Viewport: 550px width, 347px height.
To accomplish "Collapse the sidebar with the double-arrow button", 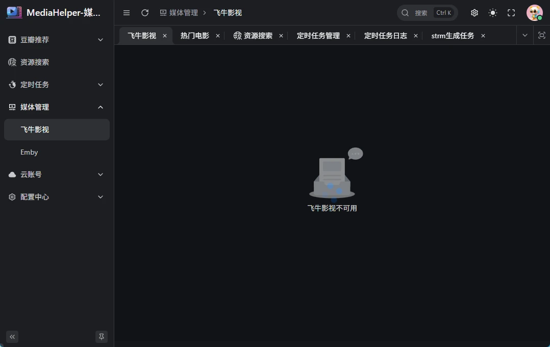I will tap(12, 337).
